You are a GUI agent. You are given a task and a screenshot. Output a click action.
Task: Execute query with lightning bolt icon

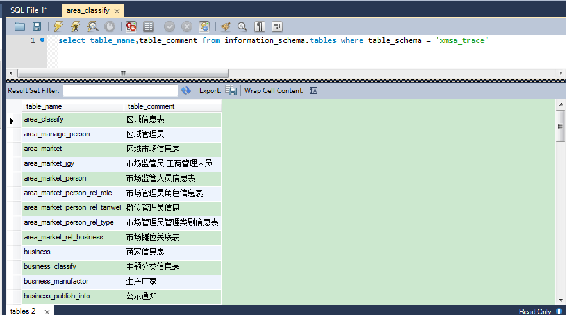point(58,27)
